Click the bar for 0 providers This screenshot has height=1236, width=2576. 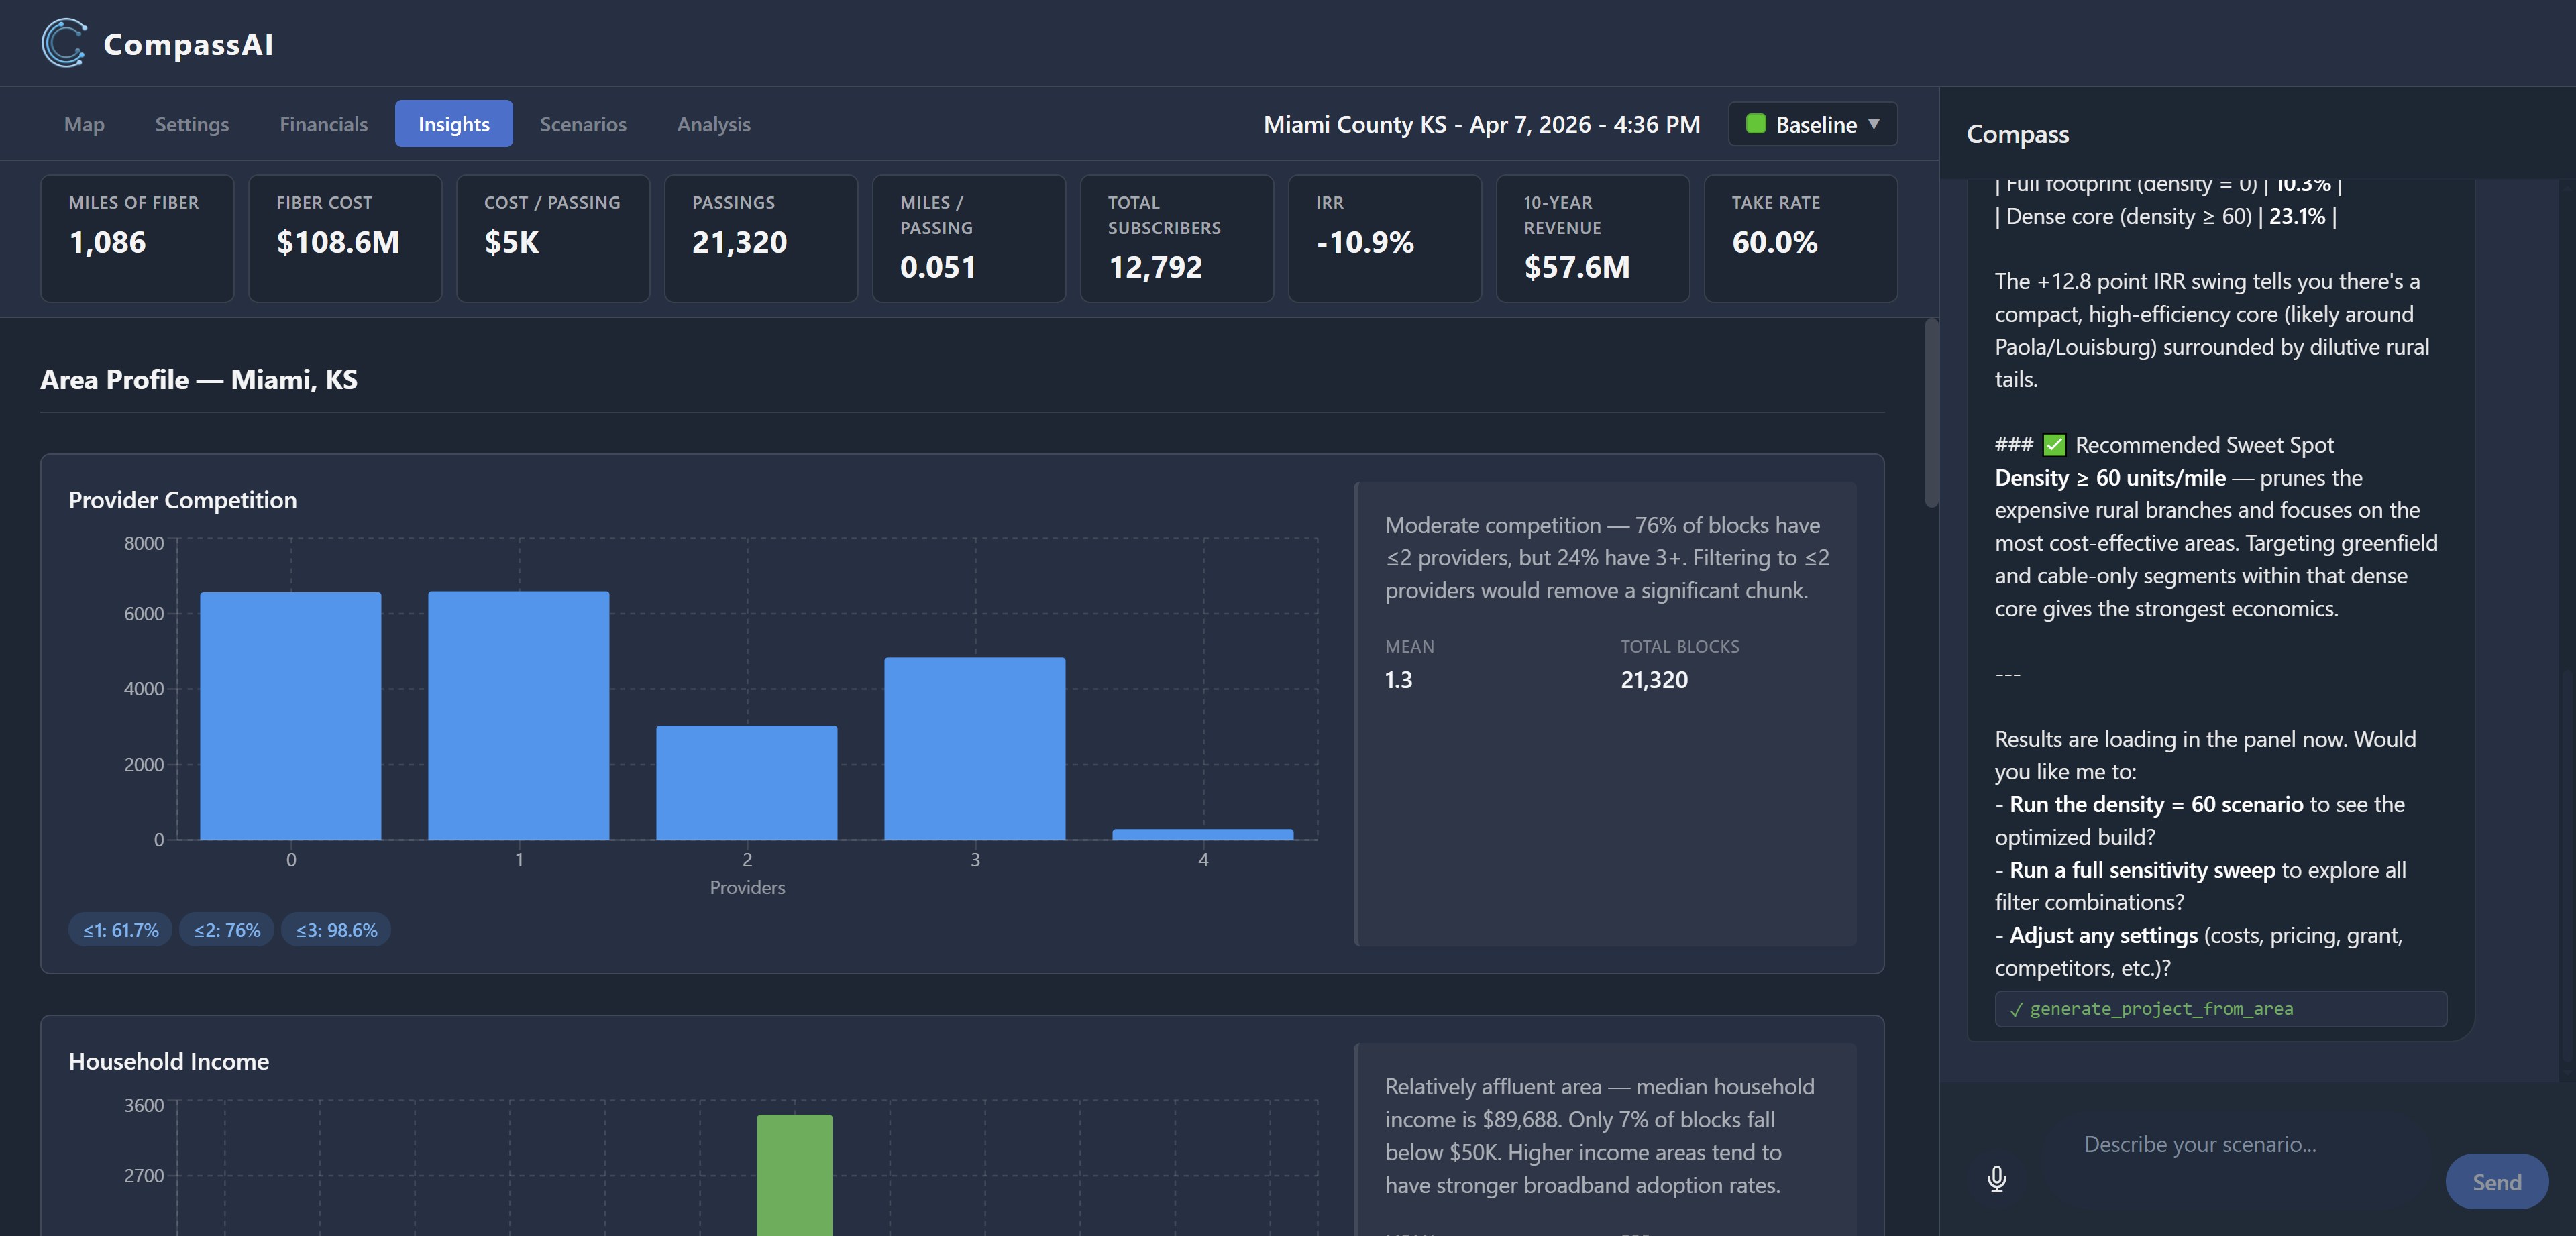click(x=290, y=716)
